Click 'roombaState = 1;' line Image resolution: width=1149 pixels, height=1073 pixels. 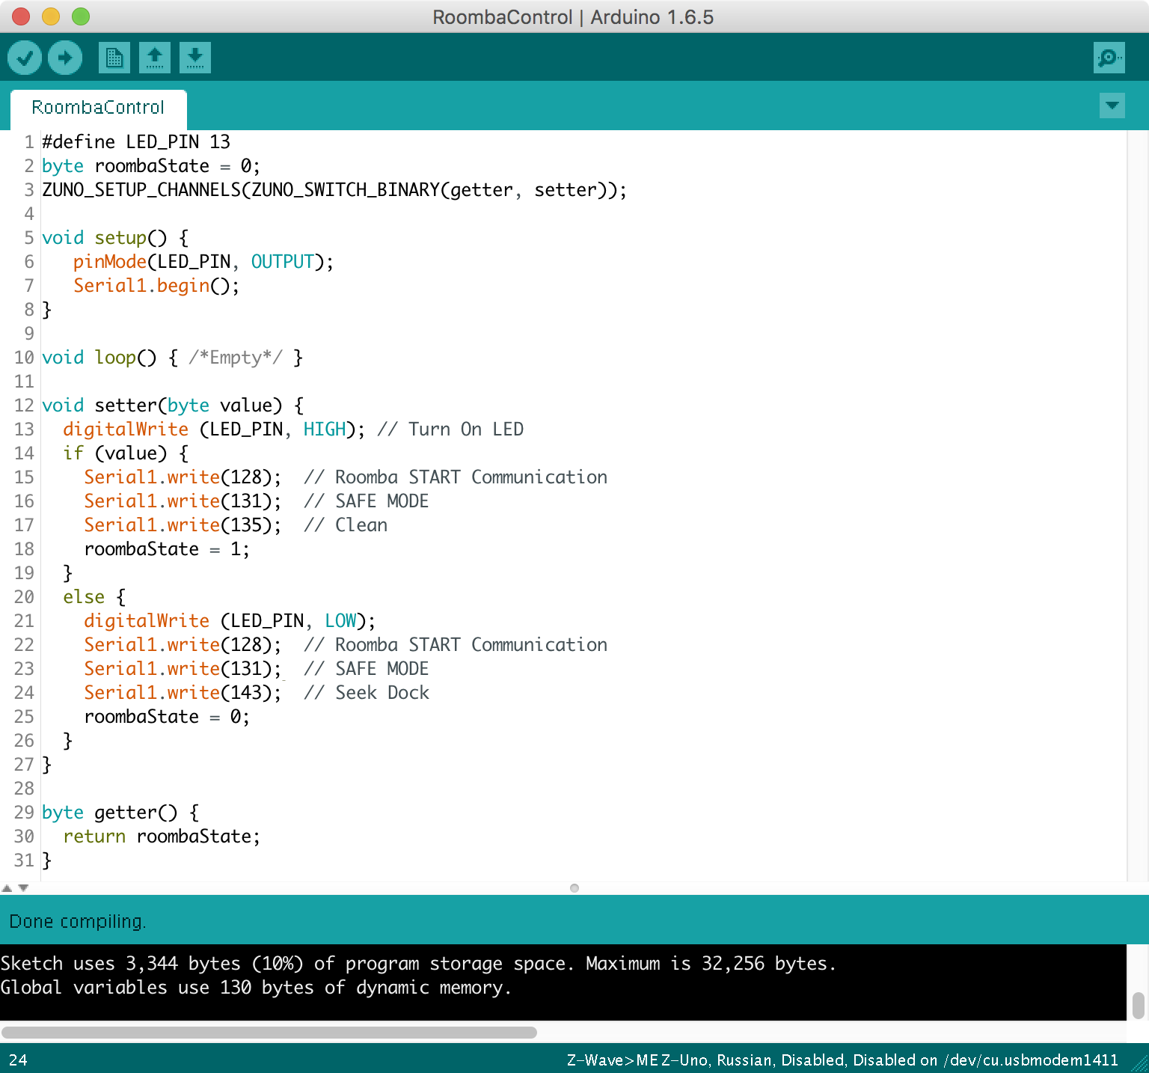point(167,549)
